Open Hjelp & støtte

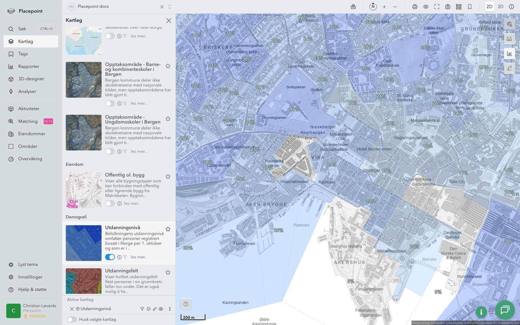point(32,290)
